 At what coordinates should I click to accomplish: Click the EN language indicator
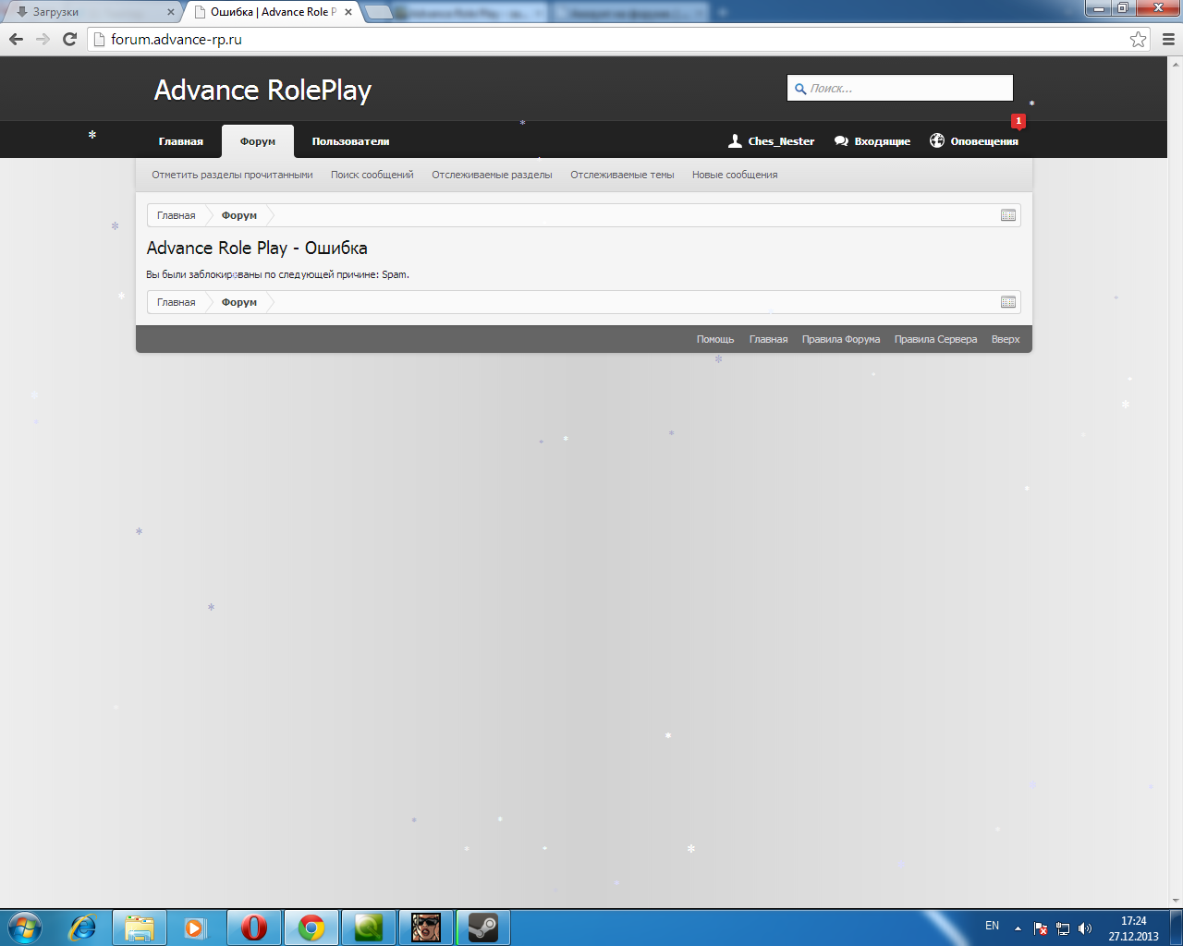(992, 926)
